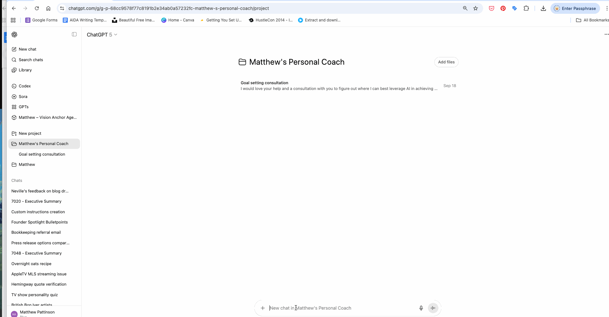
Task: Click Matthew Pattinson avatar icon
Action: tap(14, 314)
